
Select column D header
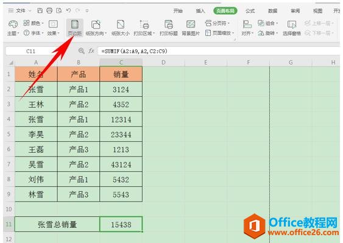[163, 63]
